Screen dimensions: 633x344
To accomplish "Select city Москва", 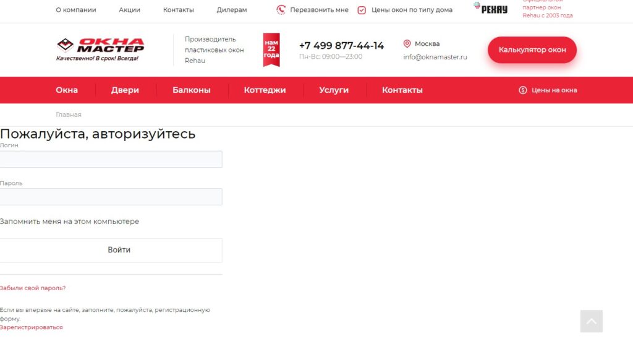I will 427,44.
